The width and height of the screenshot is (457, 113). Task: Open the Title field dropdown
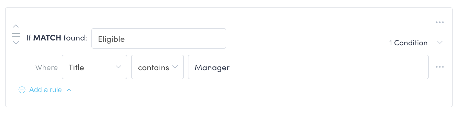94,67
